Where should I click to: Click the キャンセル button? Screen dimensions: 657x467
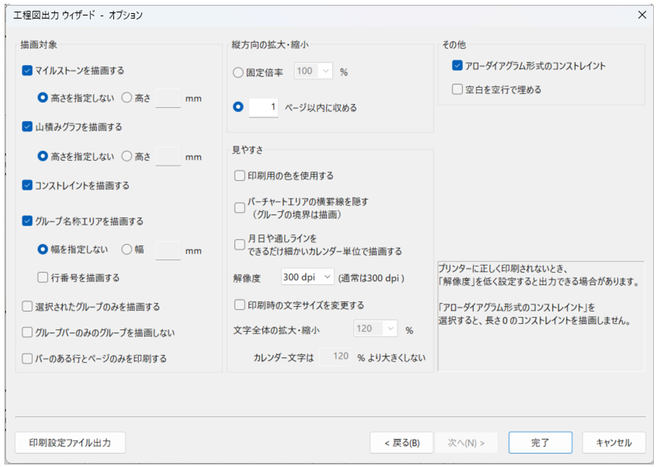pyautogui.click(x=614, y=443)
